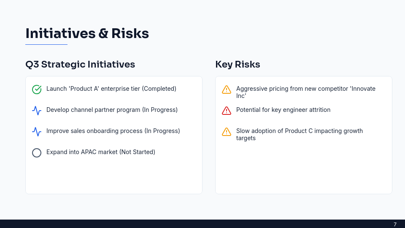405x228 pixels.
Task: Click the orange warning icon for aggressive pricing
Action: click(x=227, y=90)
